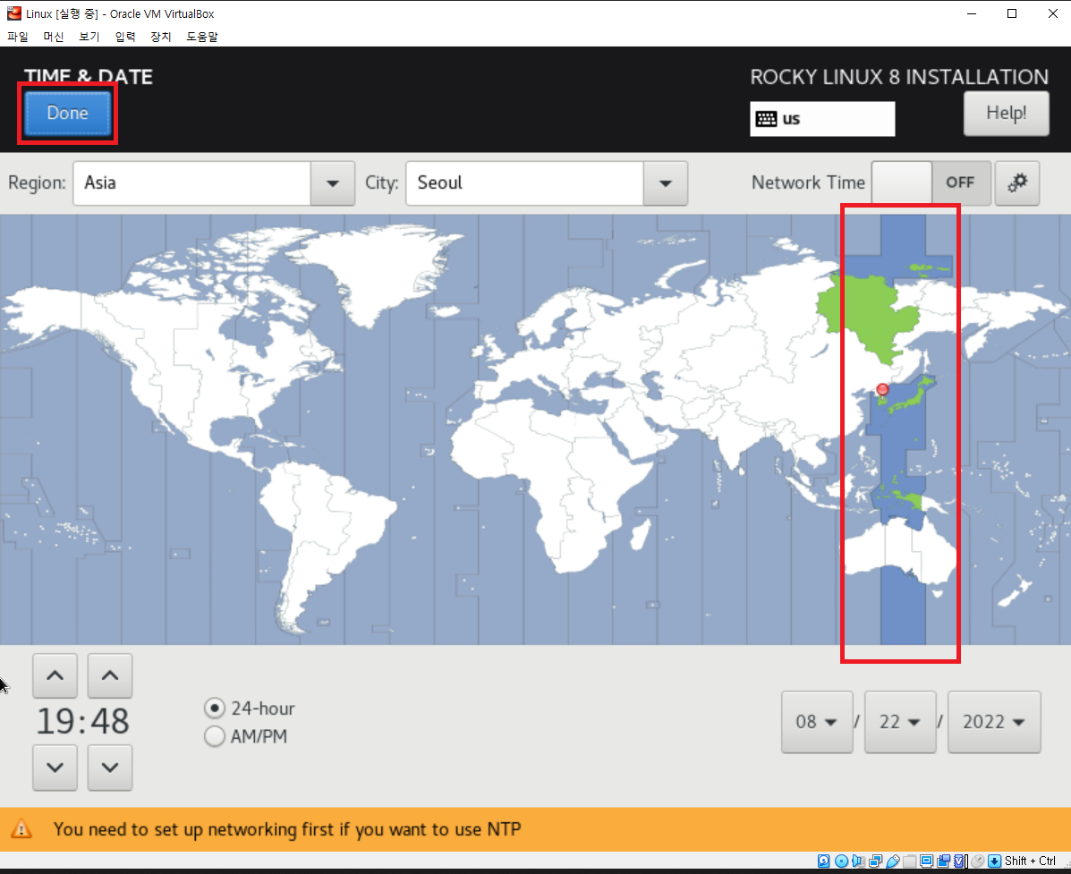Expand the Region dropdown arrow
This screenshot has width=1071, height=874.
(333, 183)
